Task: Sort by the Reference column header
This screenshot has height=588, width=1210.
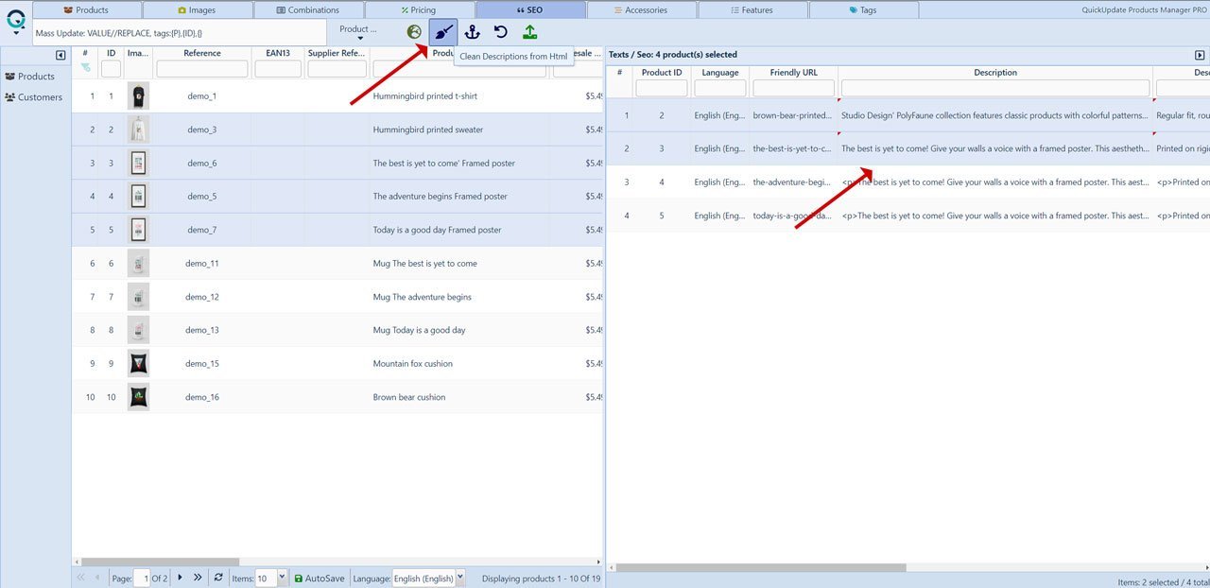Action: point(202,53)
